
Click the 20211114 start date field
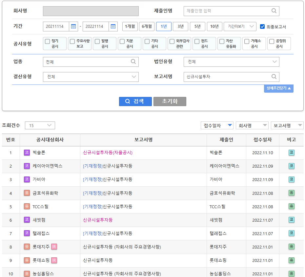click(56, 27)
